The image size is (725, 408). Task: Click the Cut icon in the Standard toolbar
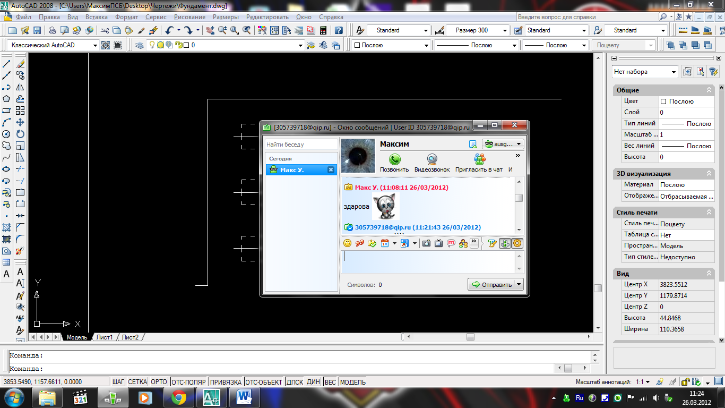(105, 30)
